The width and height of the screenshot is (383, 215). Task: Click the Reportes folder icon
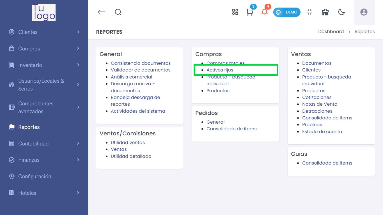tap(12, 127)
